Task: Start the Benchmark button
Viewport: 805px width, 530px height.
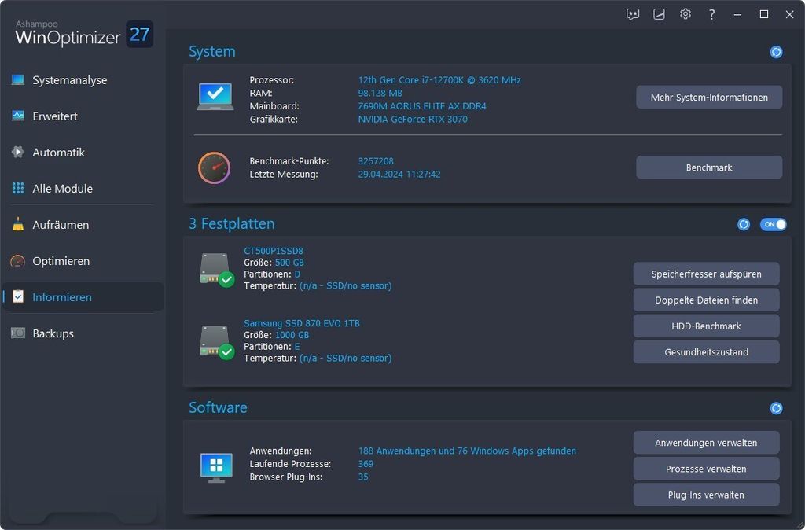Action: pos(708,167)
